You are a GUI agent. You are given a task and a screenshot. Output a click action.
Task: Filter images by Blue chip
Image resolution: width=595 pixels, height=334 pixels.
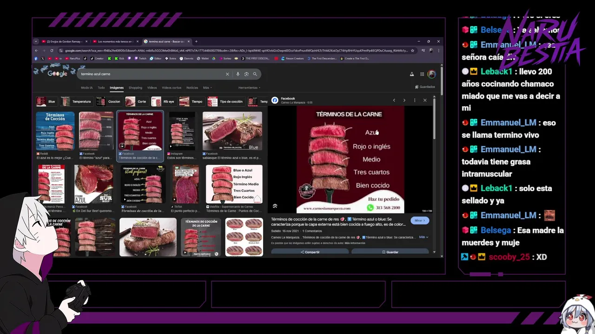(x=46, y=102)
